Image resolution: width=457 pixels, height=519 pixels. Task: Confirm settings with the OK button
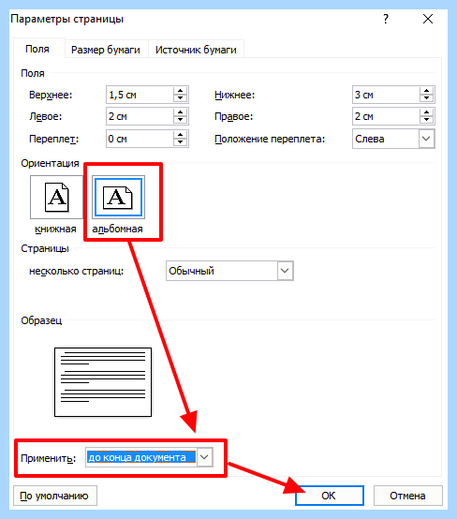coord(330,496)
